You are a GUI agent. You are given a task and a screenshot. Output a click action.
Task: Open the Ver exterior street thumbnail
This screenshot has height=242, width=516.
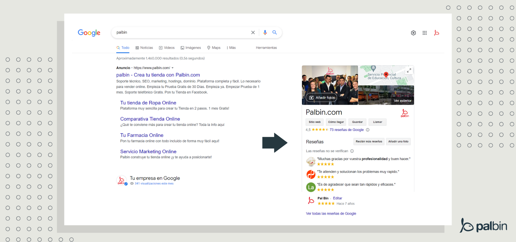pos(386,95)
